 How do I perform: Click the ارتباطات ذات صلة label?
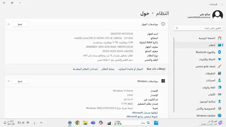point(156,69)
